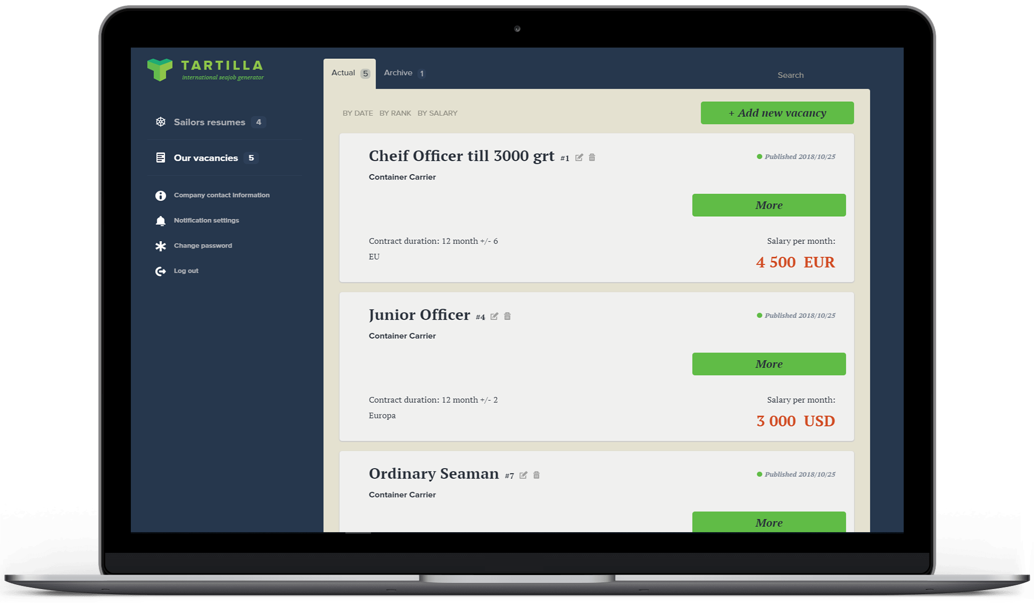Toggle edit icon for Ordinary Seaman vacancy

(523, 475)
